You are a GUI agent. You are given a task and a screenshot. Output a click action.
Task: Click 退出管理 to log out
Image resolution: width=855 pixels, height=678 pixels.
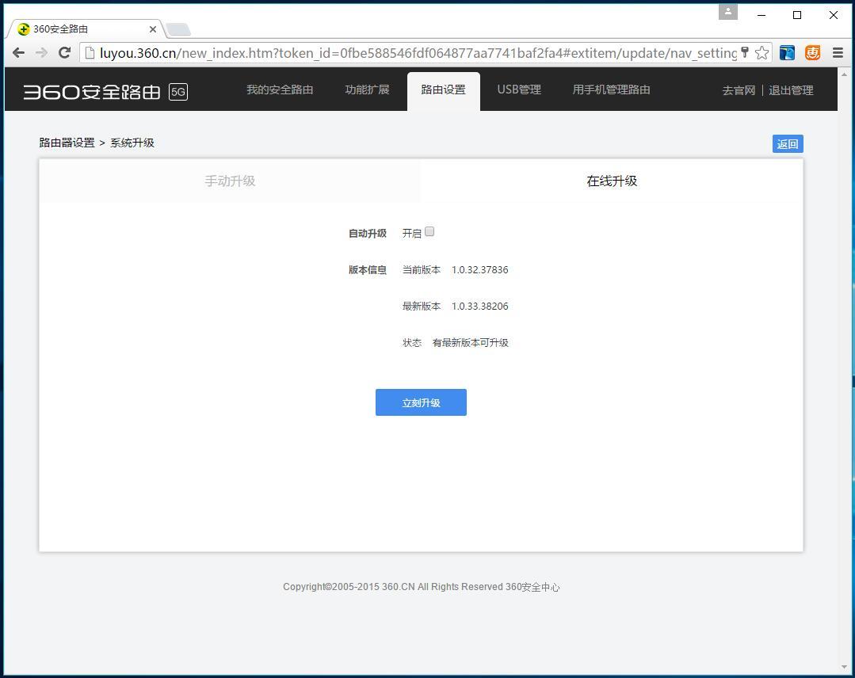tap(790, 90)
